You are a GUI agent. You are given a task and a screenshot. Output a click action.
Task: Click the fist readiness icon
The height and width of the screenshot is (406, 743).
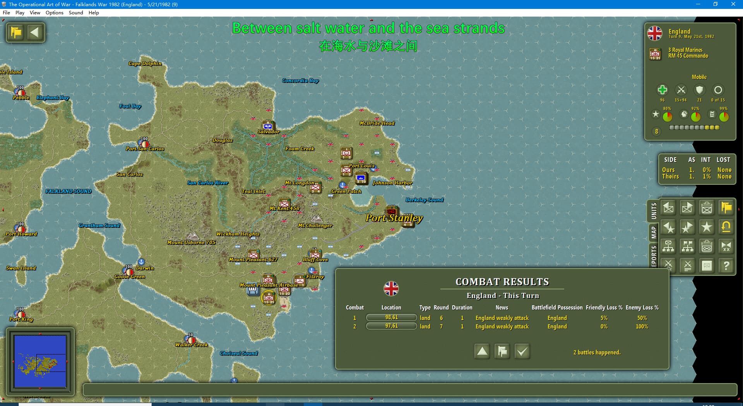click(684, 114)
